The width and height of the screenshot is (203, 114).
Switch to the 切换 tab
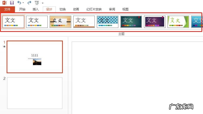click(x=63, y=9)
